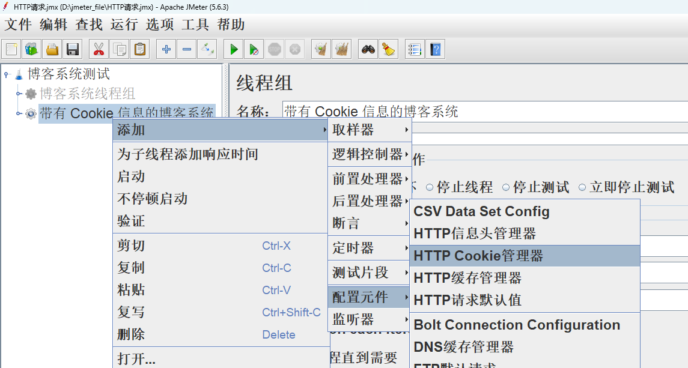
Task: Click the Copy toolbar icon
Action: (x=120, y=49)
